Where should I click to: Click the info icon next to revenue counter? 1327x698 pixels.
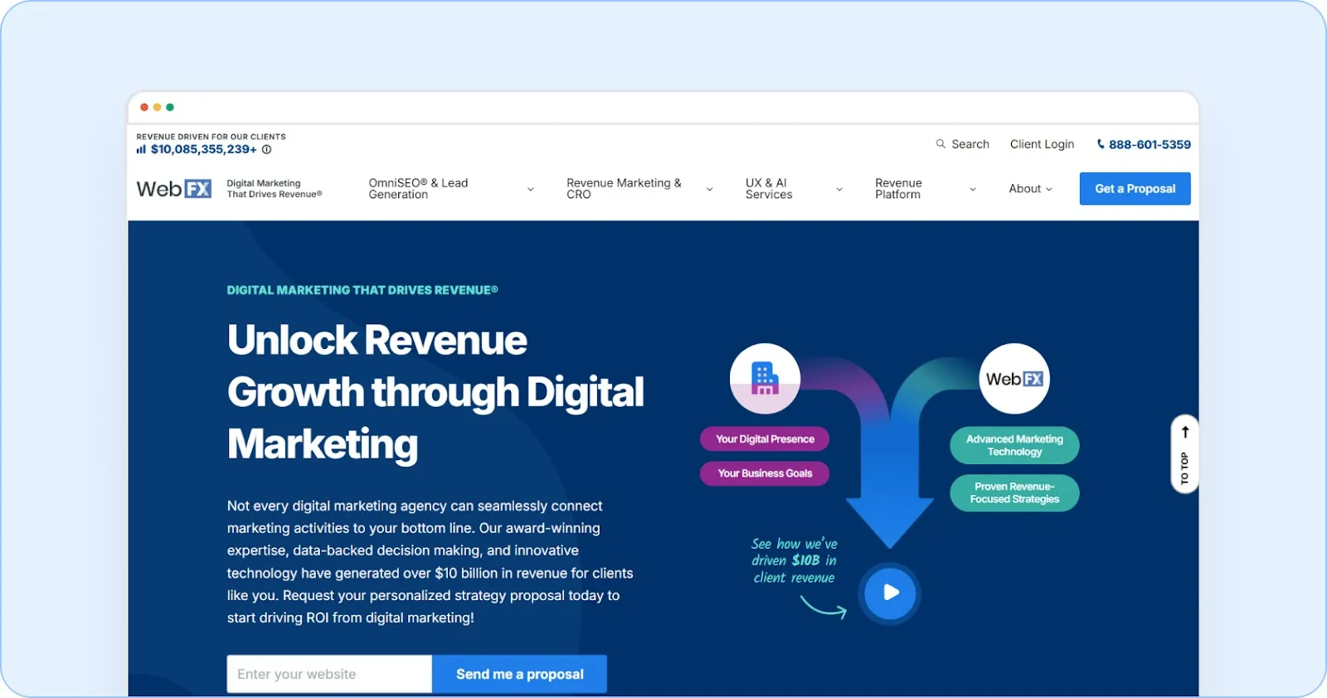pyautogui.click(x=266, y=149)
